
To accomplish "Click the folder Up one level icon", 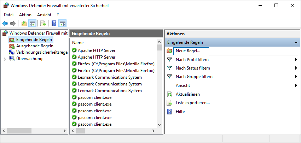I will pos(24,24).
